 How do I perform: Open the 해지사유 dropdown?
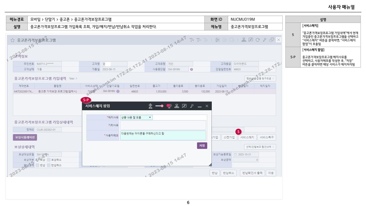click(x=136, y=117)
